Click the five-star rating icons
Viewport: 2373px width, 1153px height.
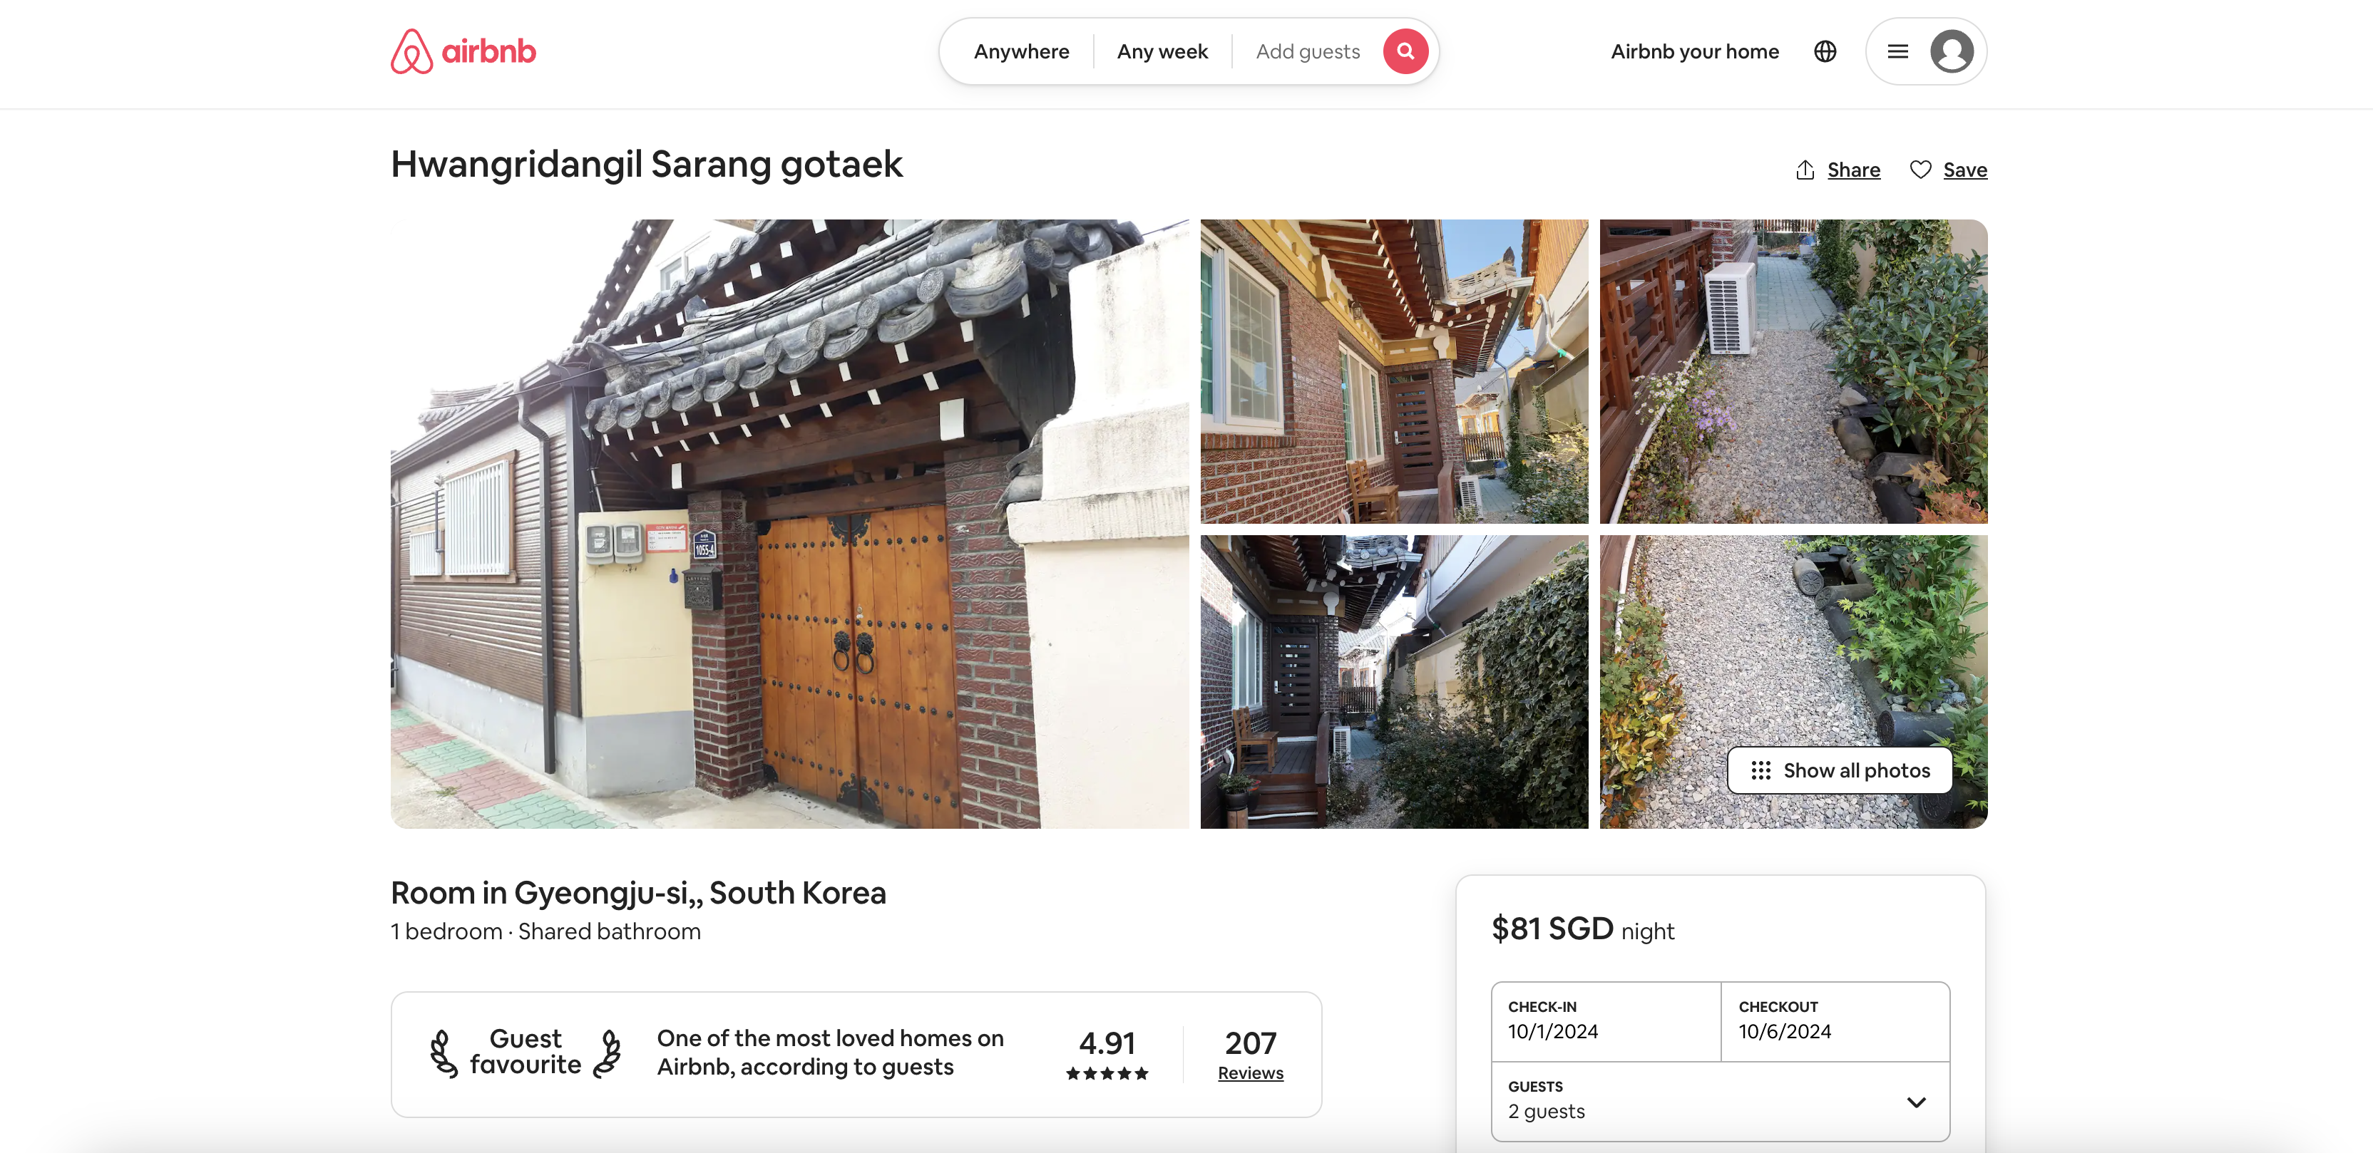[1107, 1074]
